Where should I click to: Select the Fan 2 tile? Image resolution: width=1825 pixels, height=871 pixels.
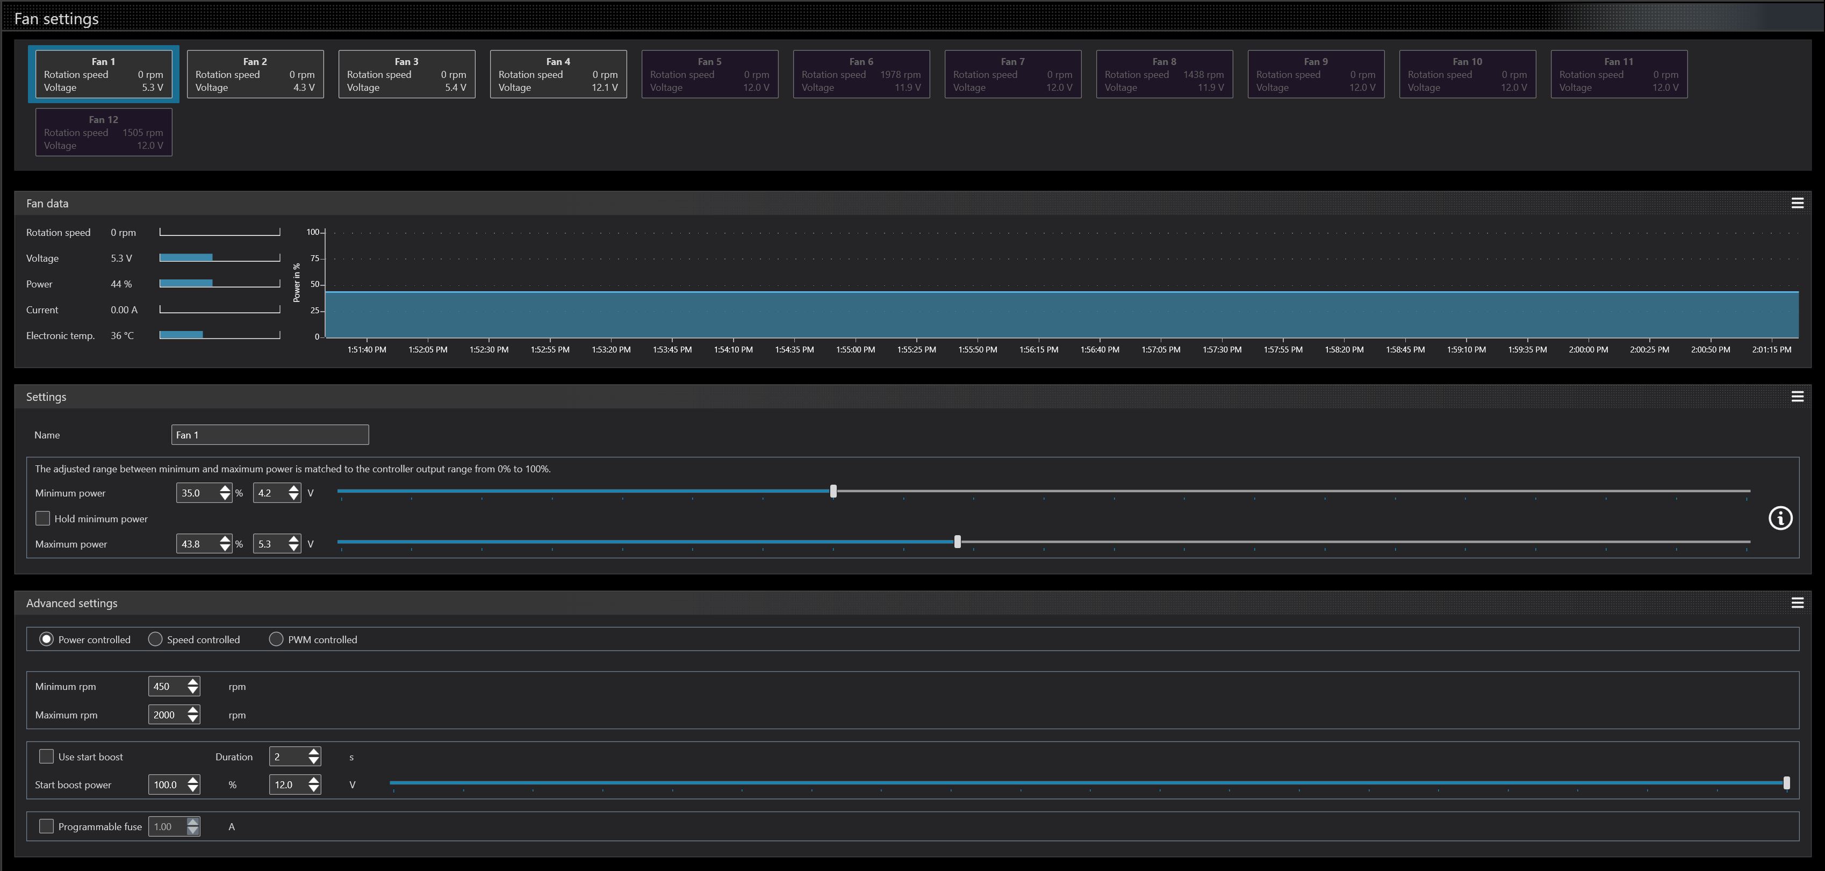255,74
